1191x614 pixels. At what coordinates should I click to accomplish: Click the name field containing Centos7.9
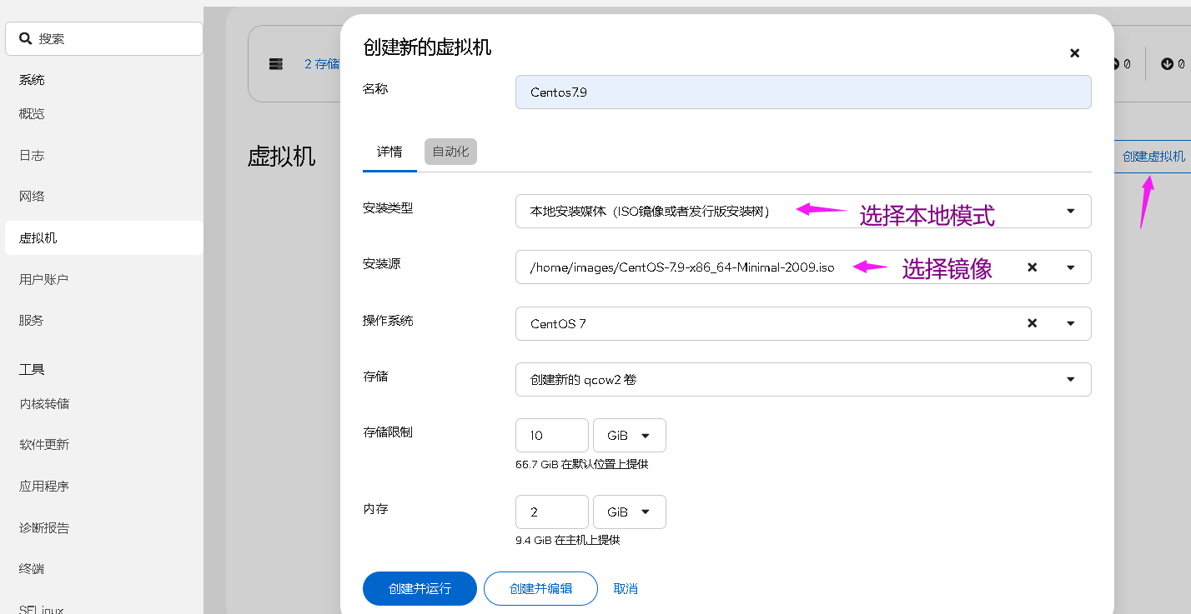click(x=802, y=92)
